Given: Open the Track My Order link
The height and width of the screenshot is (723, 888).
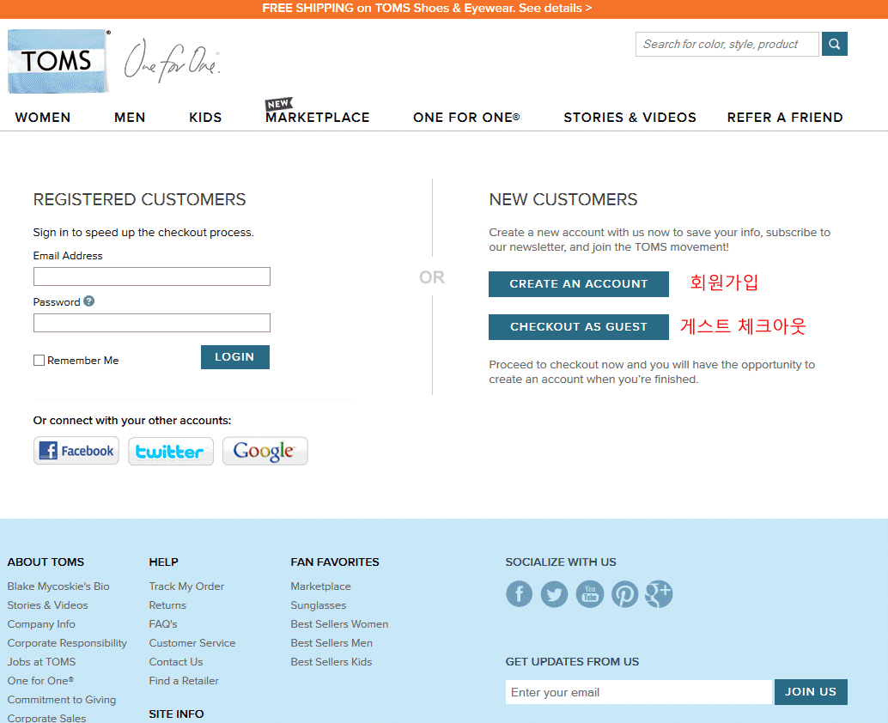Looking at the screenshot, I should pyautogui.click(x=186, y=586).
